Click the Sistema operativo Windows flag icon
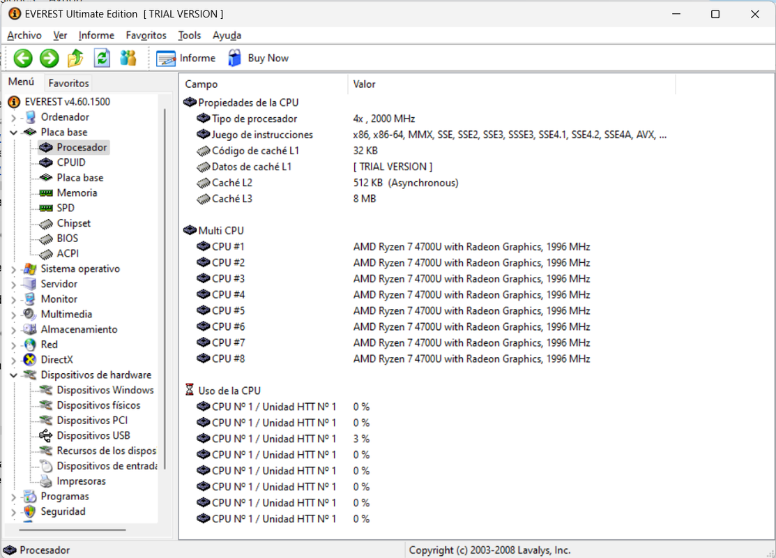Image resolution: width=776 pixels, height=558 pixels. pyautogui.click(x=30, y=269)
